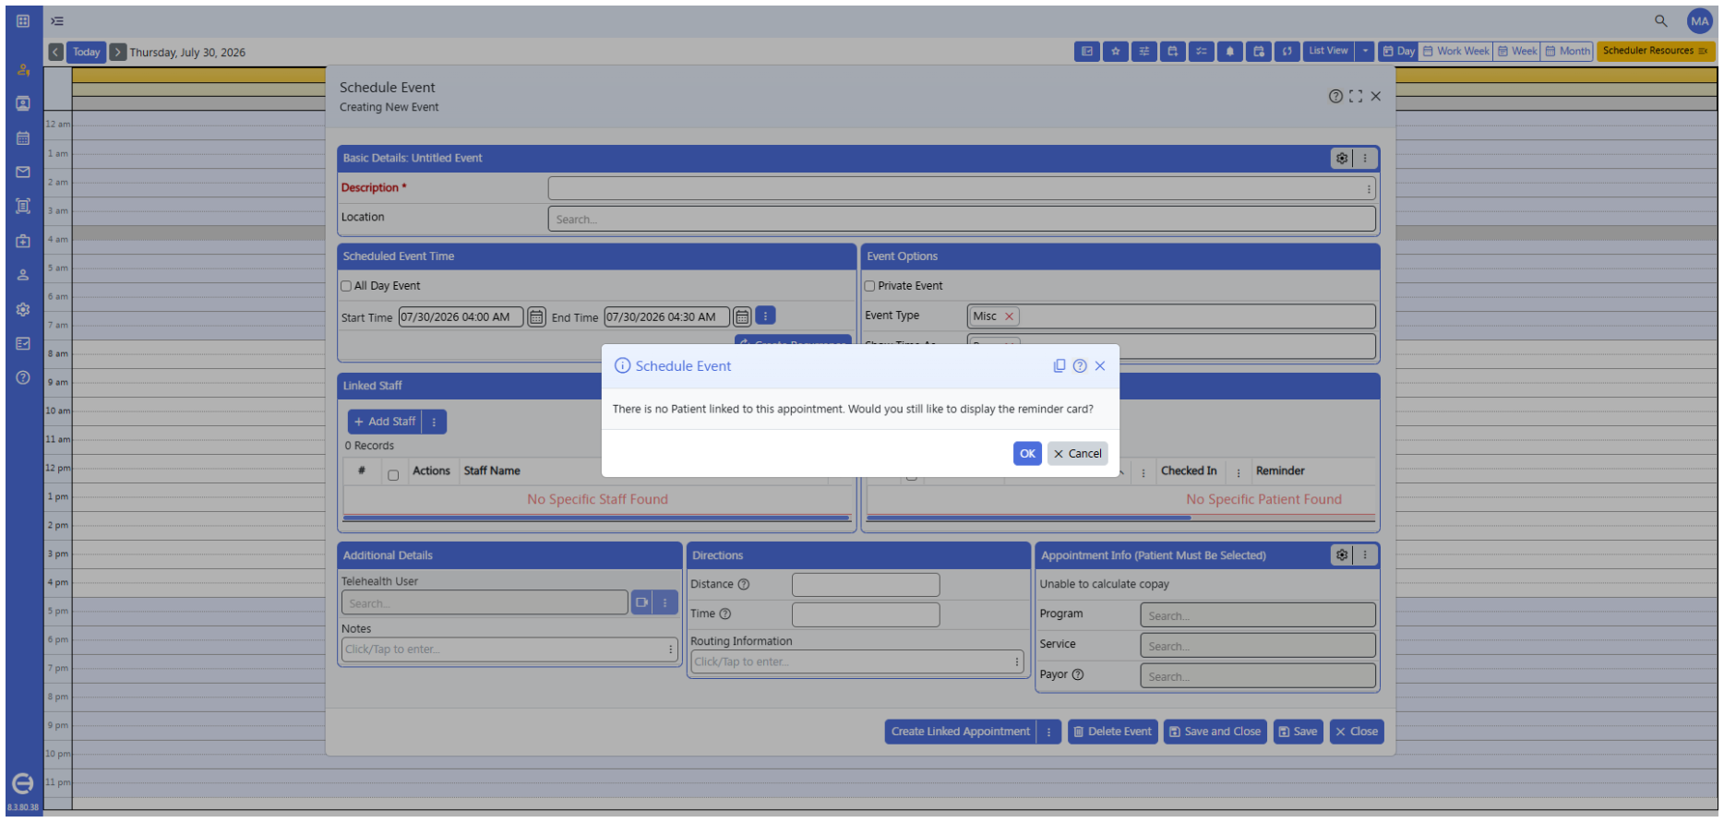Open Create Linked Appointment options menu
Viewport: 1724px width, 822px height.
coord(1048,733)
